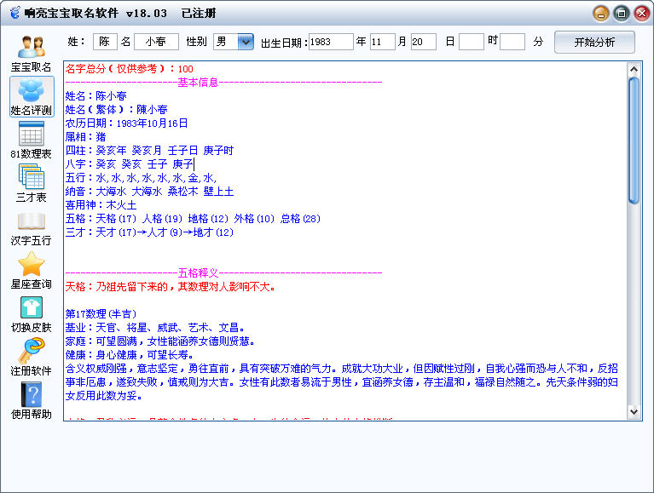Click the scroll down arrow of results
This screenshot has width=654, height=493.
click(x=634, y=411)
